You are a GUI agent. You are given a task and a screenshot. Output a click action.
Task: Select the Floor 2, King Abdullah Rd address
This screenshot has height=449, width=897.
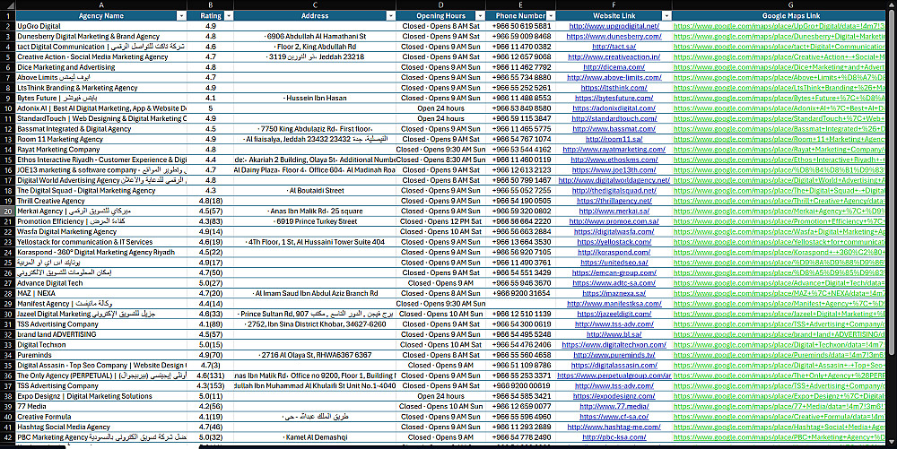tap(315, 47)
